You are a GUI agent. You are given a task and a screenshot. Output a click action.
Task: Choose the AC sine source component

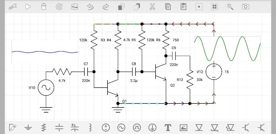[121, 127]
